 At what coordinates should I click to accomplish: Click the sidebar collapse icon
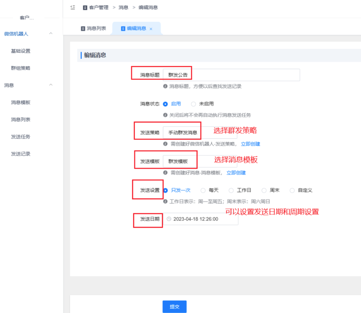click(73, 7)
